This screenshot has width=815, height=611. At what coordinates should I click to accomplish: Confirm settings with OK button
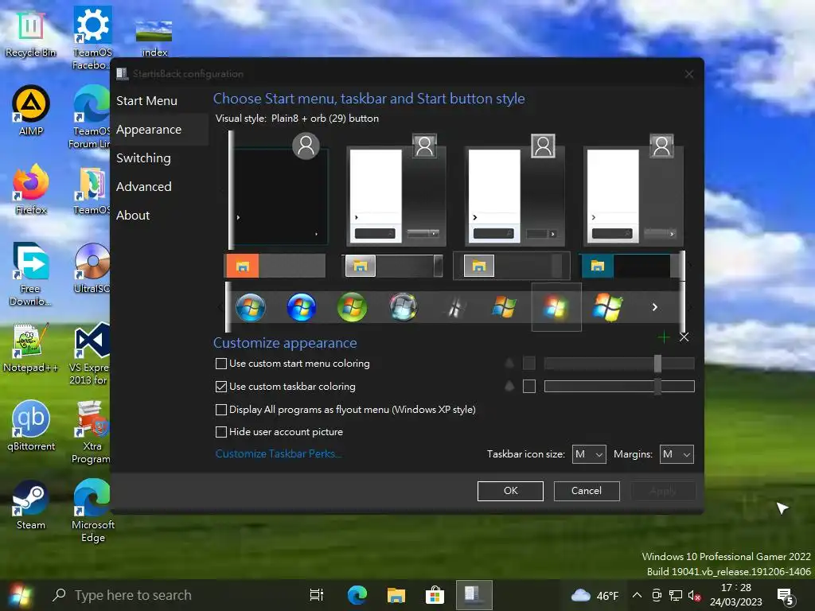tap(510, 491)
